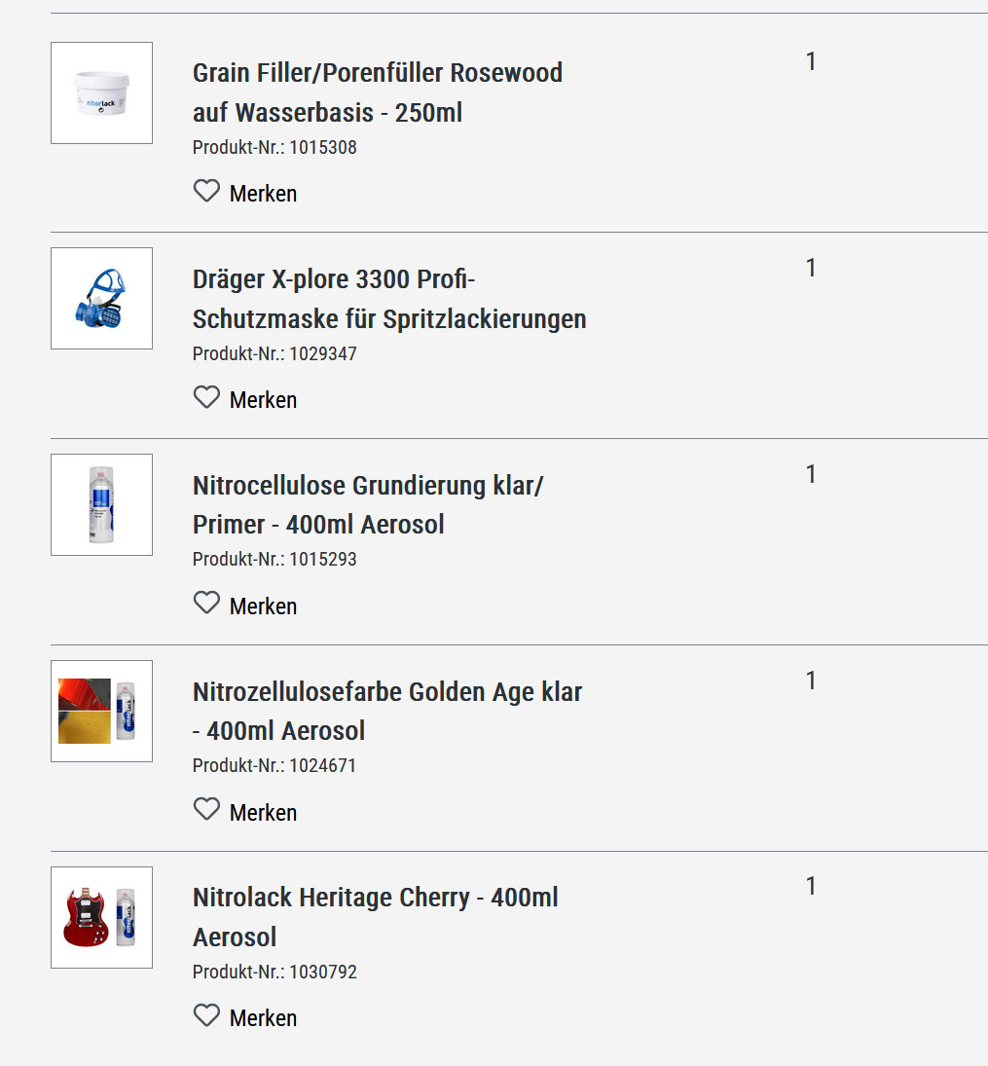Click heart icon for Grain Filler Rosewood
This screenshot has width=988, height=1066.
pos(206,191)
